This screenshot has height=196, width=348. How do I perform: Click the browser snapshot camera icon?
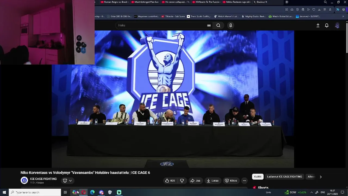(292, 10)
